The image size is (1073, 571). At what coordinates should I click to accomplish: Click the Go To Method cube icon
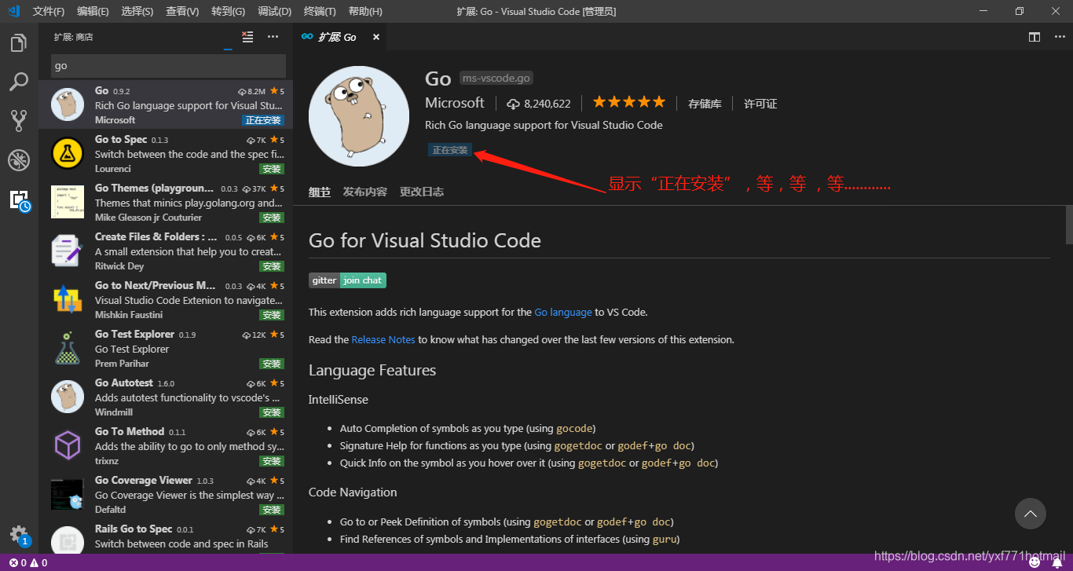pyautogui.click(x=68, y=445)
